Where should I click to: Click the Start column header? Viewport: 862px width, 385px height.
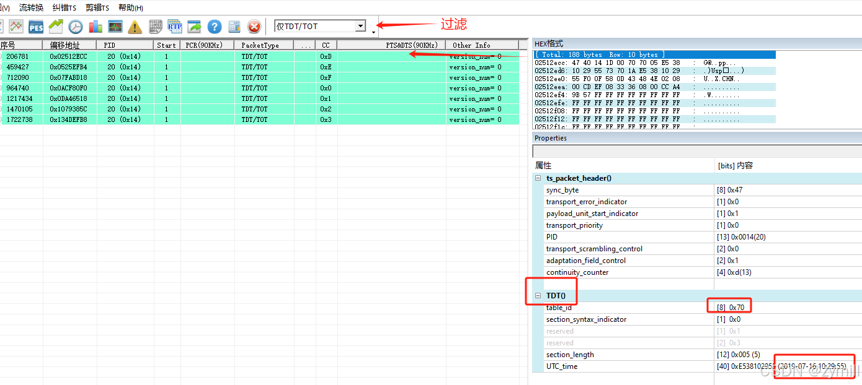click(167, 45)
